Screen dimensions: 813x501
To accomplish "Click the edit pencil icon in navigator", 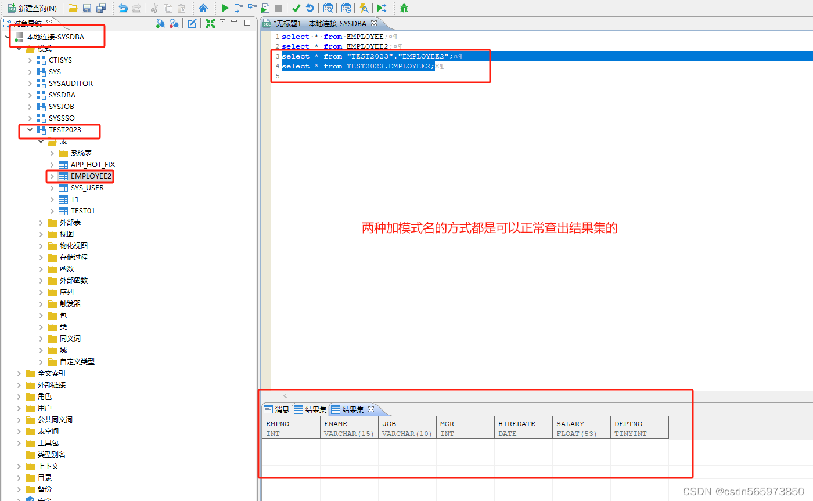I will tap(192, 23).
